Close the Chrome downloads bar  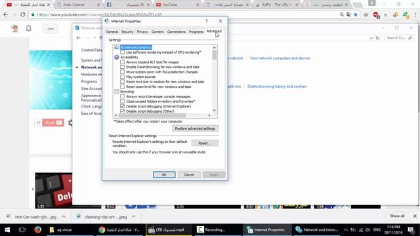415,216
